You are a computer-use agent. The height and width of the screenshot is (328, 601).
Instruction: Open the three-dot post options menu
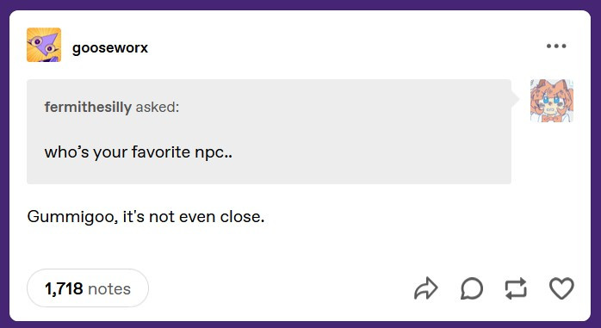556,46
